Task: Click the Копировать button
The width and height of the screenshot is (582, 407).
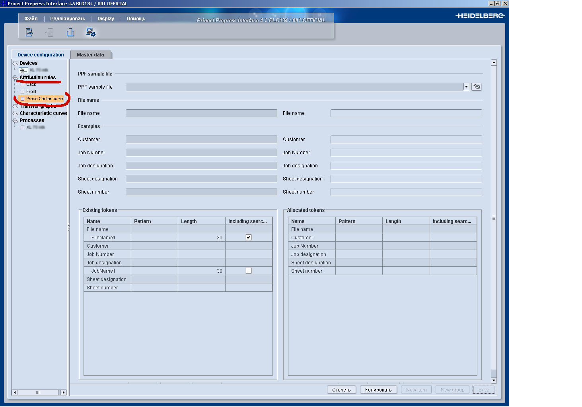Action: pos(378,390)
